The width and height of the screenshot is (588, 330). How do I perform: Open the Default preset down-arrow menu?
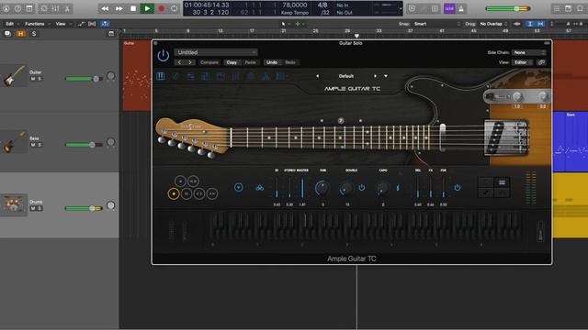point(386,76)
